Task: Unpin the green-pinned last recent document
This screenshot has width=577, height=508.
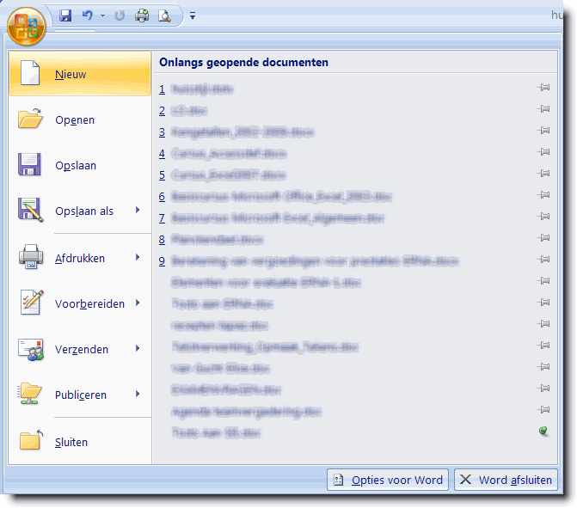Action: click(x=543, y=431)
